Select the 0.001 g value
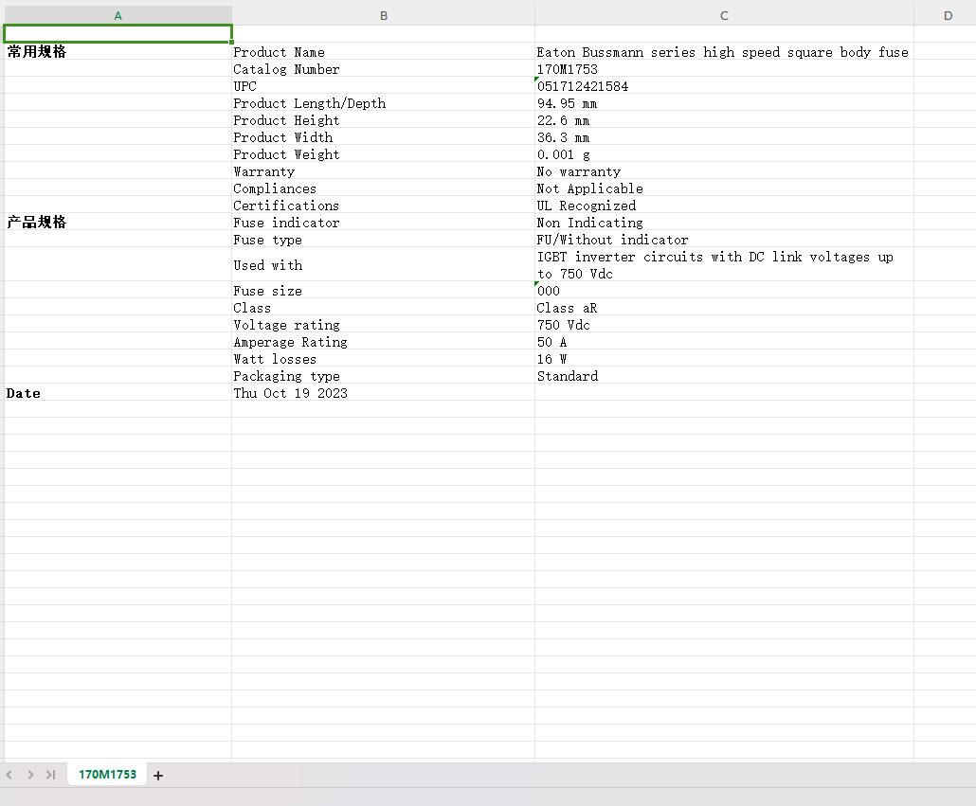Image resolution: width=976 pixels, height=806 pixels. (x=724, y=154)
